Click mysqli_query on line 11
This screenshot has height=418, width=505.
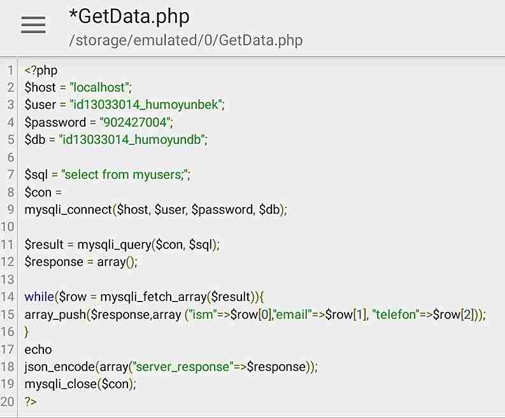(115, 245)
